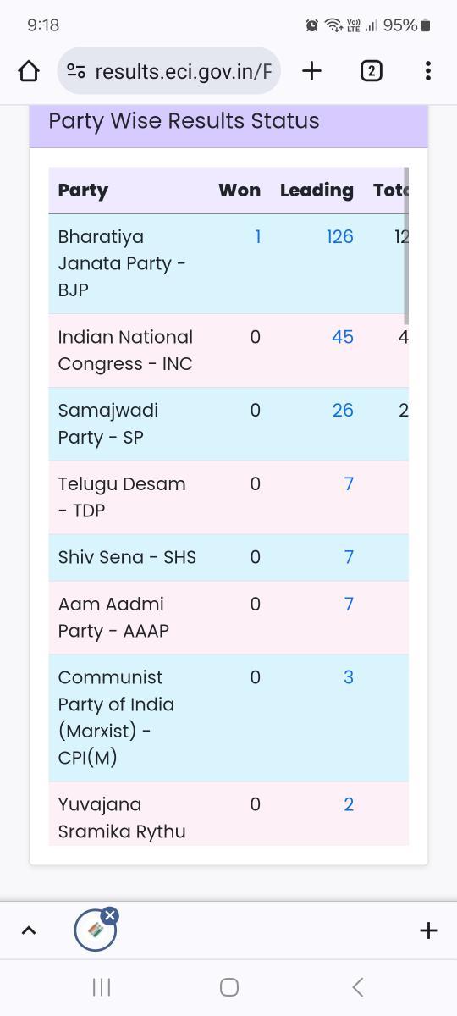Tap the browser home icon
This screenshot has width=457, height=1016.
click(x=29, y=71)
